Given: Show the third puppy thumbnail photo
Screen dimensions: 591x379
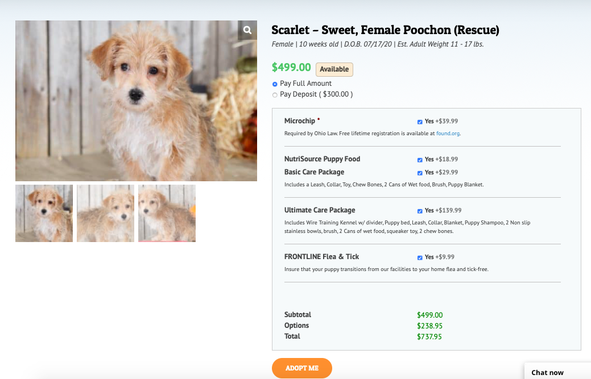Looking at the screenshot, I should [167, 213].
